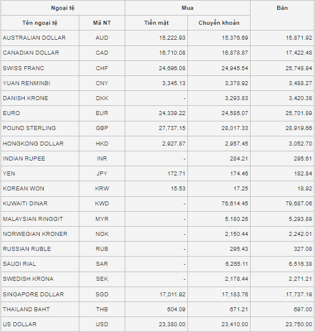This screenshot has height=332, width=315.
Task: Click the RUSSIAN RUBLE name cell
Action: 40,249
